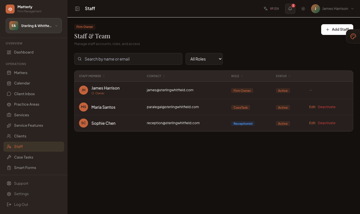Open the Clients menu item
This screenshot has width=360, height=214.
point(34,136)
